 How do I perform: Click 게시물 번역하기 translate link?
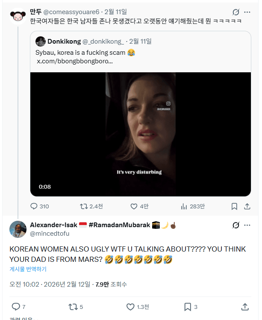coord(28,269)
